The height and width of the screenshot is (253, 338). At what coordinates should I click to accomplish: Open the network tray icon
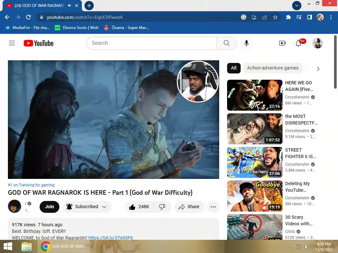[x=299, y=247]
